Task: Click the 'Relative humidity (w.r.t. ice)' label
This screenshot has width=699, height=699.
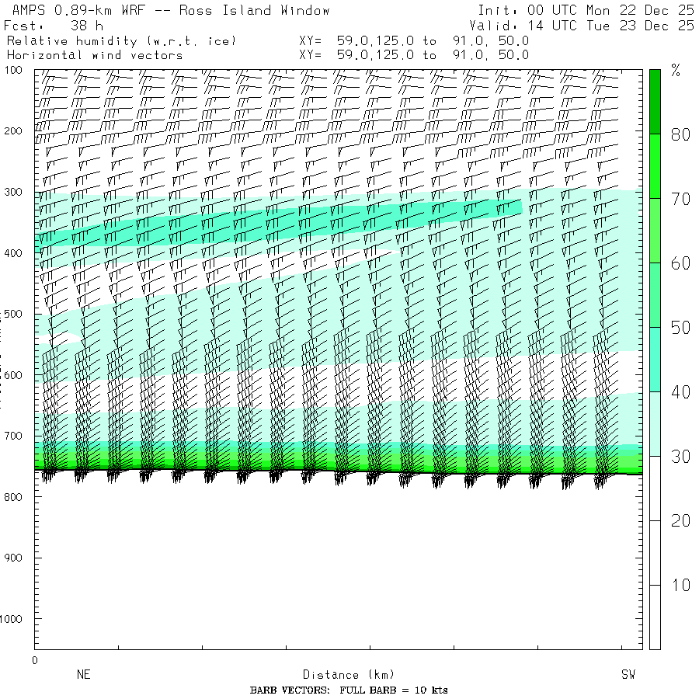Action: coord(121,40)
